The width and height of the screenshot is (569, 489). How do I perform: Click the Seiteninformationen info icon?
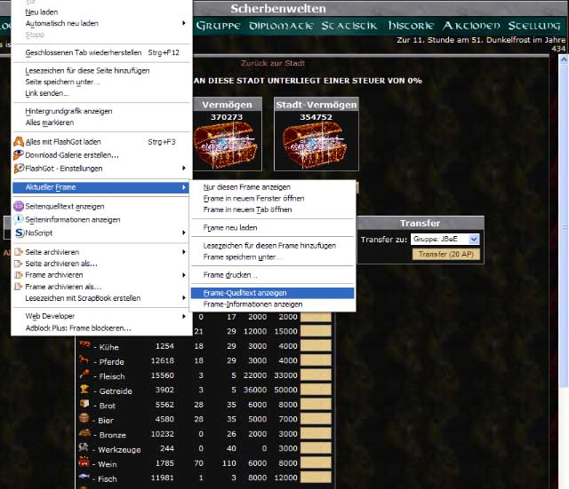point(19,219)
